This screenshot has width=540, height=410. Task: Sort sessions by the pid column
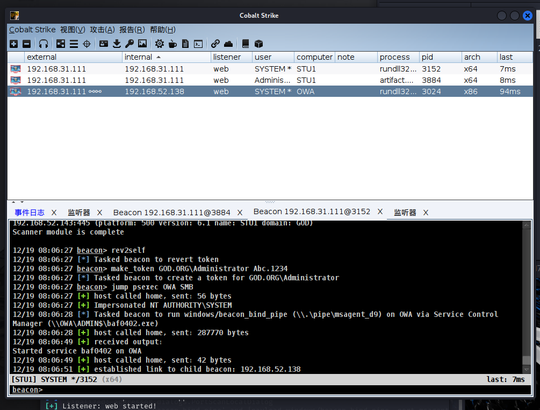coord(441,57)
